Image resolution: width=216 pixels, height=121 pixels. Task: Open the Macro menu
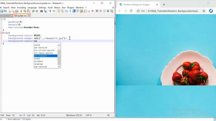[x=57, y=7]
